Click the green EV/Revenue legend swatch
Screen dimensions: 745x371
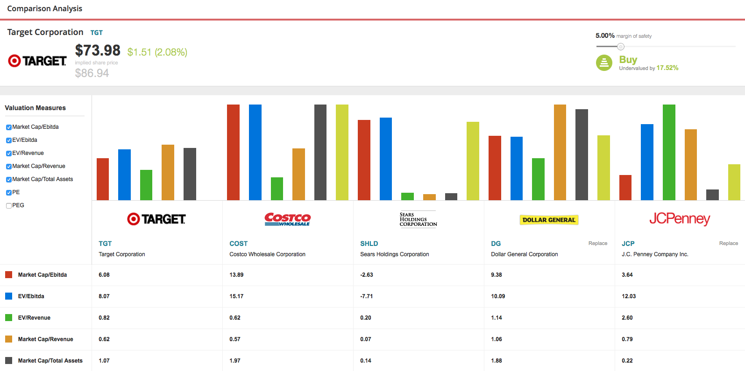(x=8, y=317)
